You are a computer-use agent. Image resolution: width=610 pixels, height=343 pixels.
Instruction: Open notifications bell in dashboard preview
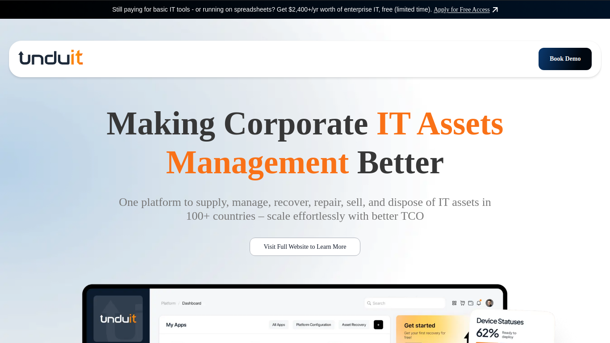479,303
